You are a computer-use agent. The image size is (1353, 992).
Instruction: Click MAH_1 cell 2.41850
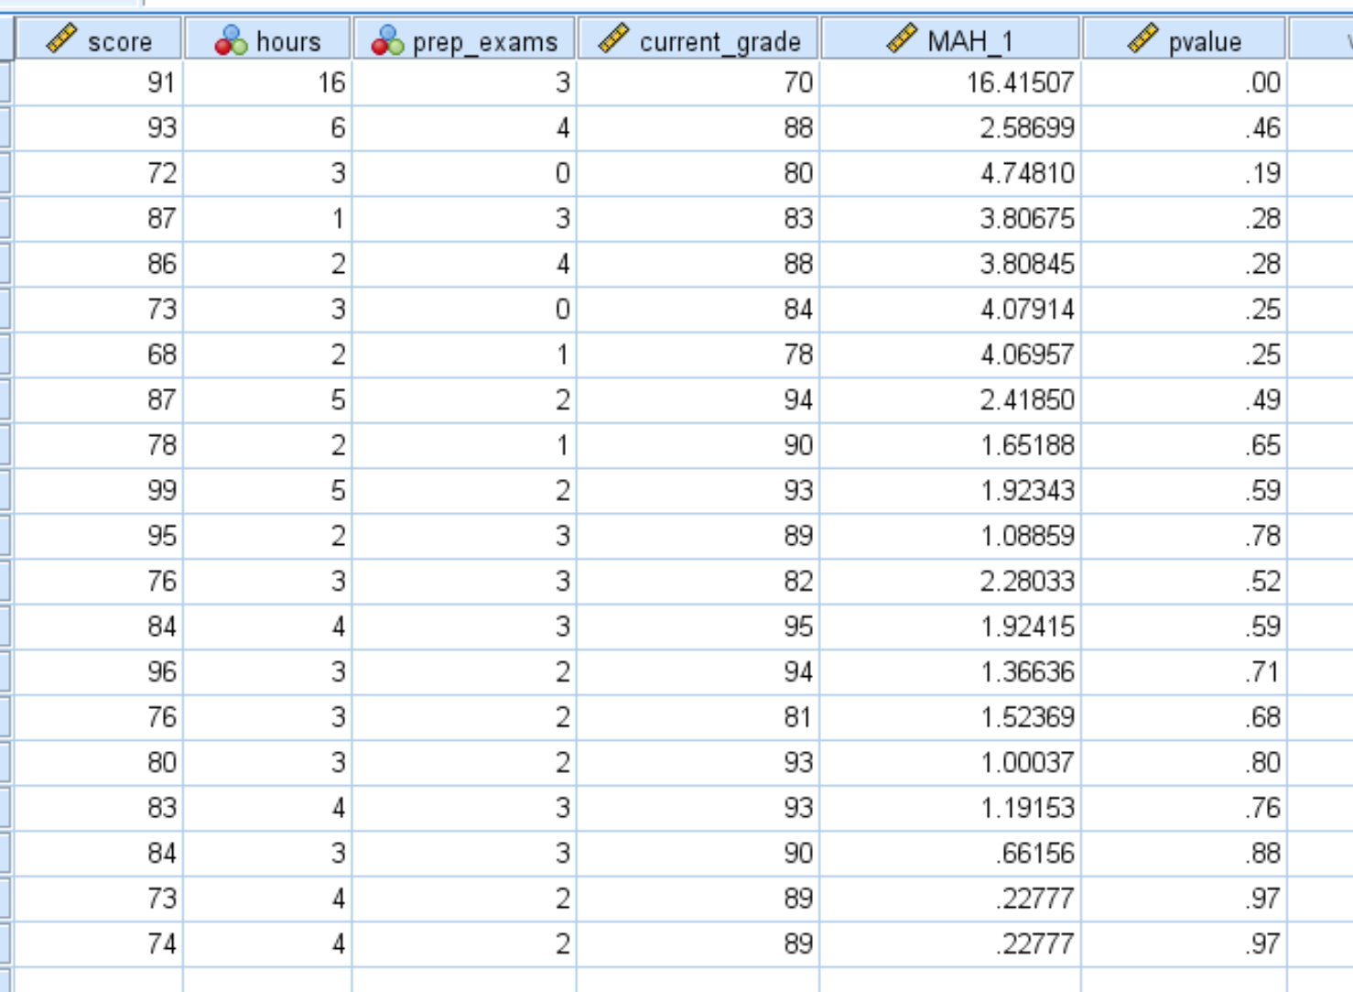click(950, 399)
